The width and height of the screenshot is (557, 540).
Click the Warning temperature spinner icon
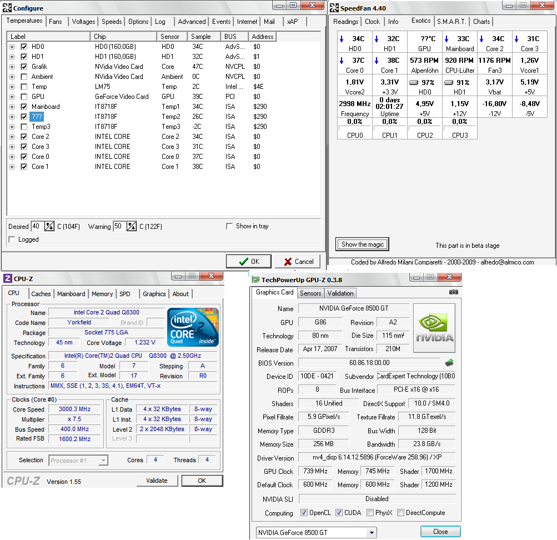click(x=132, y=226)
